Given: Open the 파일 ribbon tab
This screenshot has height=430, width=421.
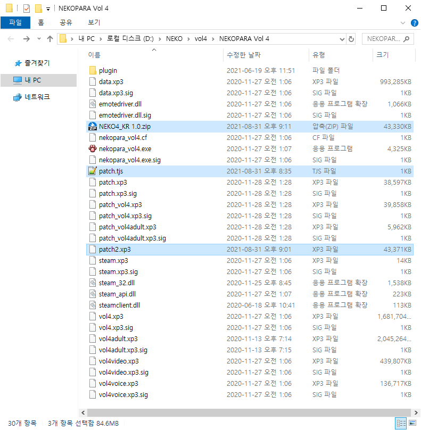Looking at the screenshot, I should [x=15, y=22].
